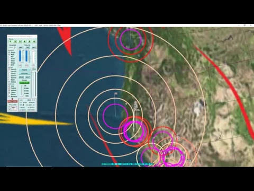Enable the Night globe checkbox
The image size is (254, 191).
click(x=10, y=80)
